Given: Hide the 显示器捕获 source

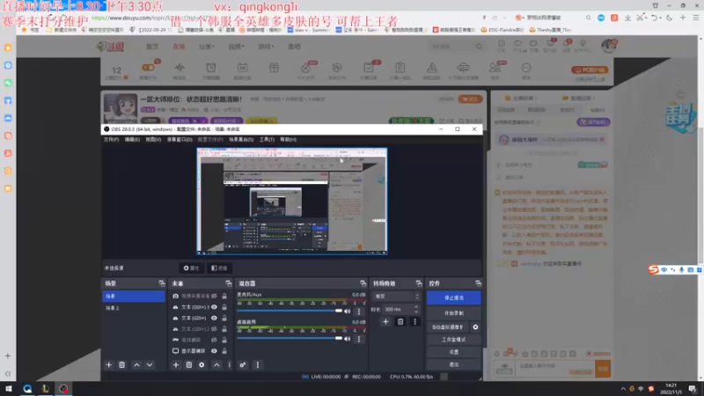Looking at the screenshot, I should point(214,350).
